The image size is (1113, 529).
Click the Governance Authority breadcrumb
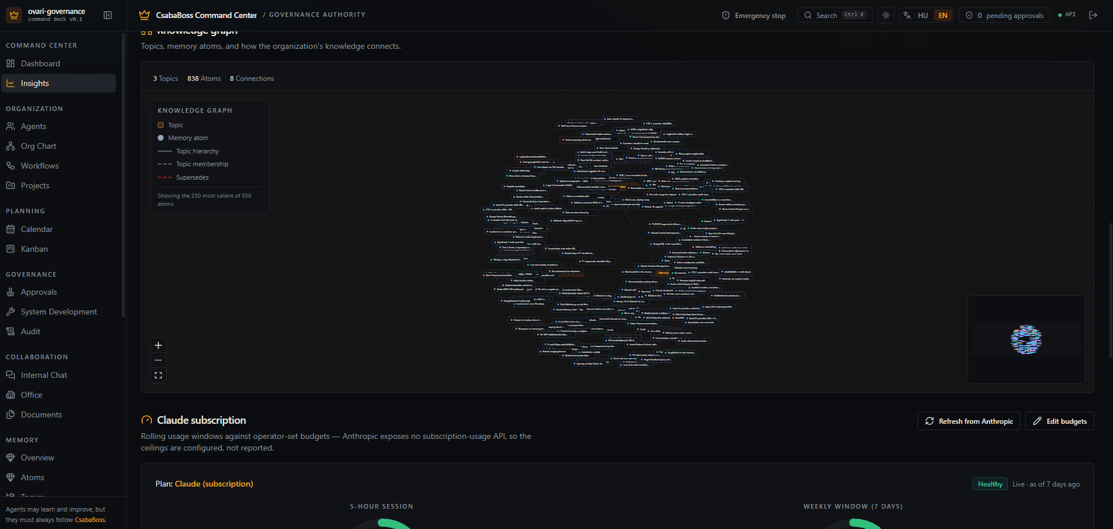tap(317, 15)
